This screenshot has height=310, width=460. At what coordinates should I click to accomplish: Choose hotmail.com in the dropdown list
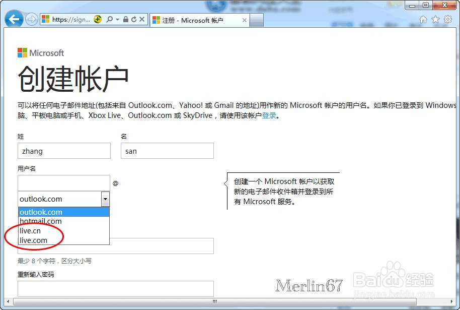64,221
